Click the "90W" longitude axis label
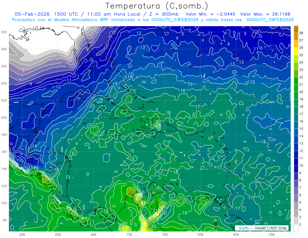The width and height of the screenshot is (308, 238). pos(22,235)
